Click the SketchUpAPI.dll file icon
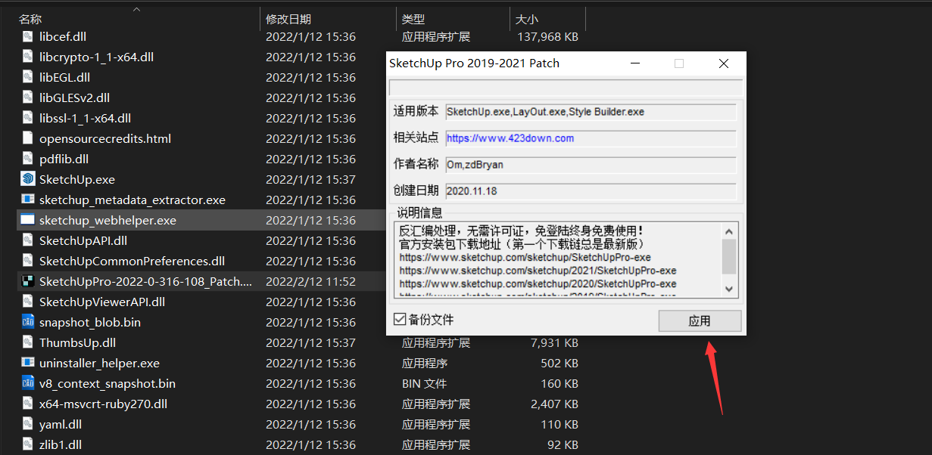Image resolution: width=932 pixels, height=455 pixels. [x=27, y=240]
